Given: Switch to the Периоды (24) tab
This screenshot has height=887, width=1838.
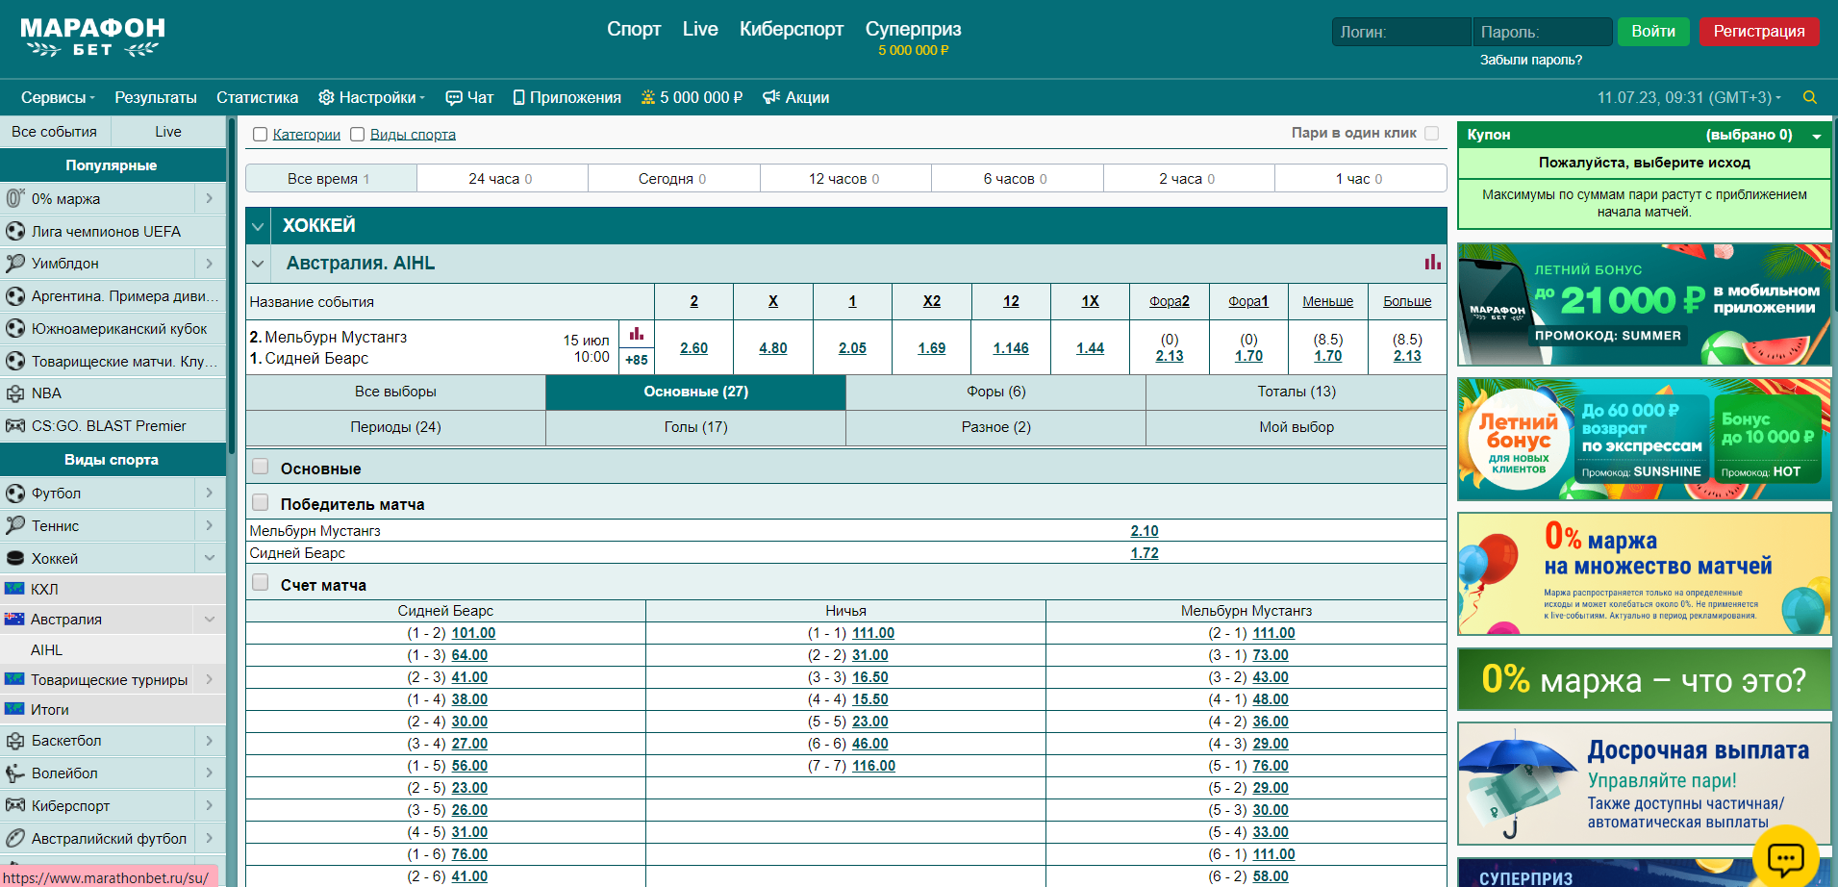Looking at the screenshot, I should [395, 427].
